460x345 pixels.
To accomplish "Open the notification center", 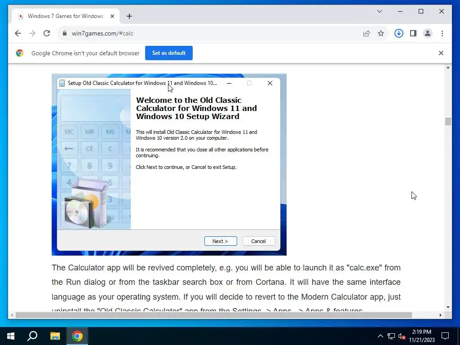I will [x=445, y=336].
